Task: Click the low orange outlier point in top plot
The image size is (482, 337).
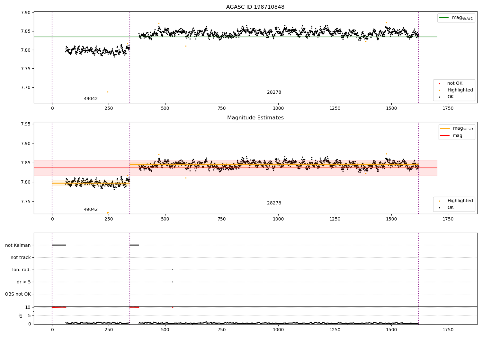Action: pyautogui.click(x=108, y=92)
